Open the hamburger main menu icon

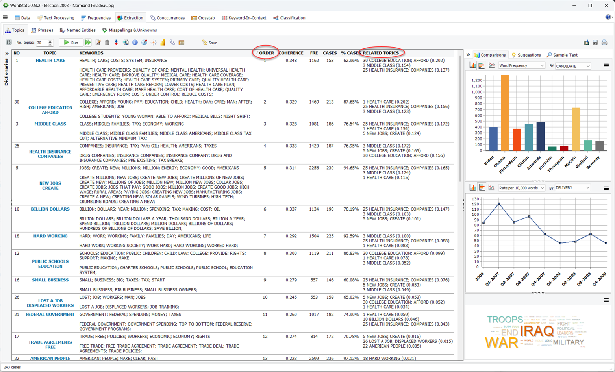tap(6, 17)
